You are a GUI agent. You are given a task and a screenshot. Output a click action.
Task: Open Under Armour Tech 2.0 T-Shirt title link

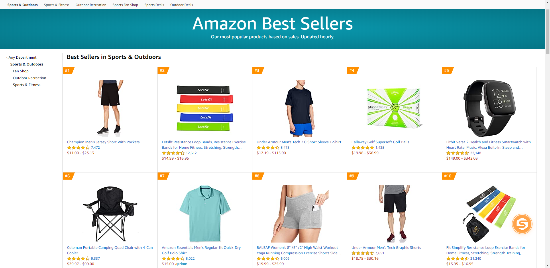point(299,142)
